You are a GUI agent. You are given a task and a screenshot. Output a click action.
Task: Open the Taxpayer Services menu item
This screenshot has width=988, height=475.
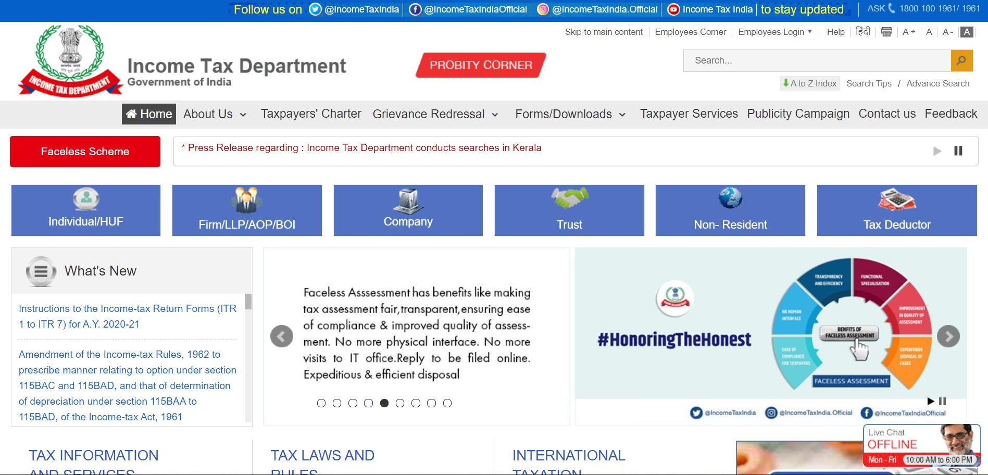click(689, 114)
